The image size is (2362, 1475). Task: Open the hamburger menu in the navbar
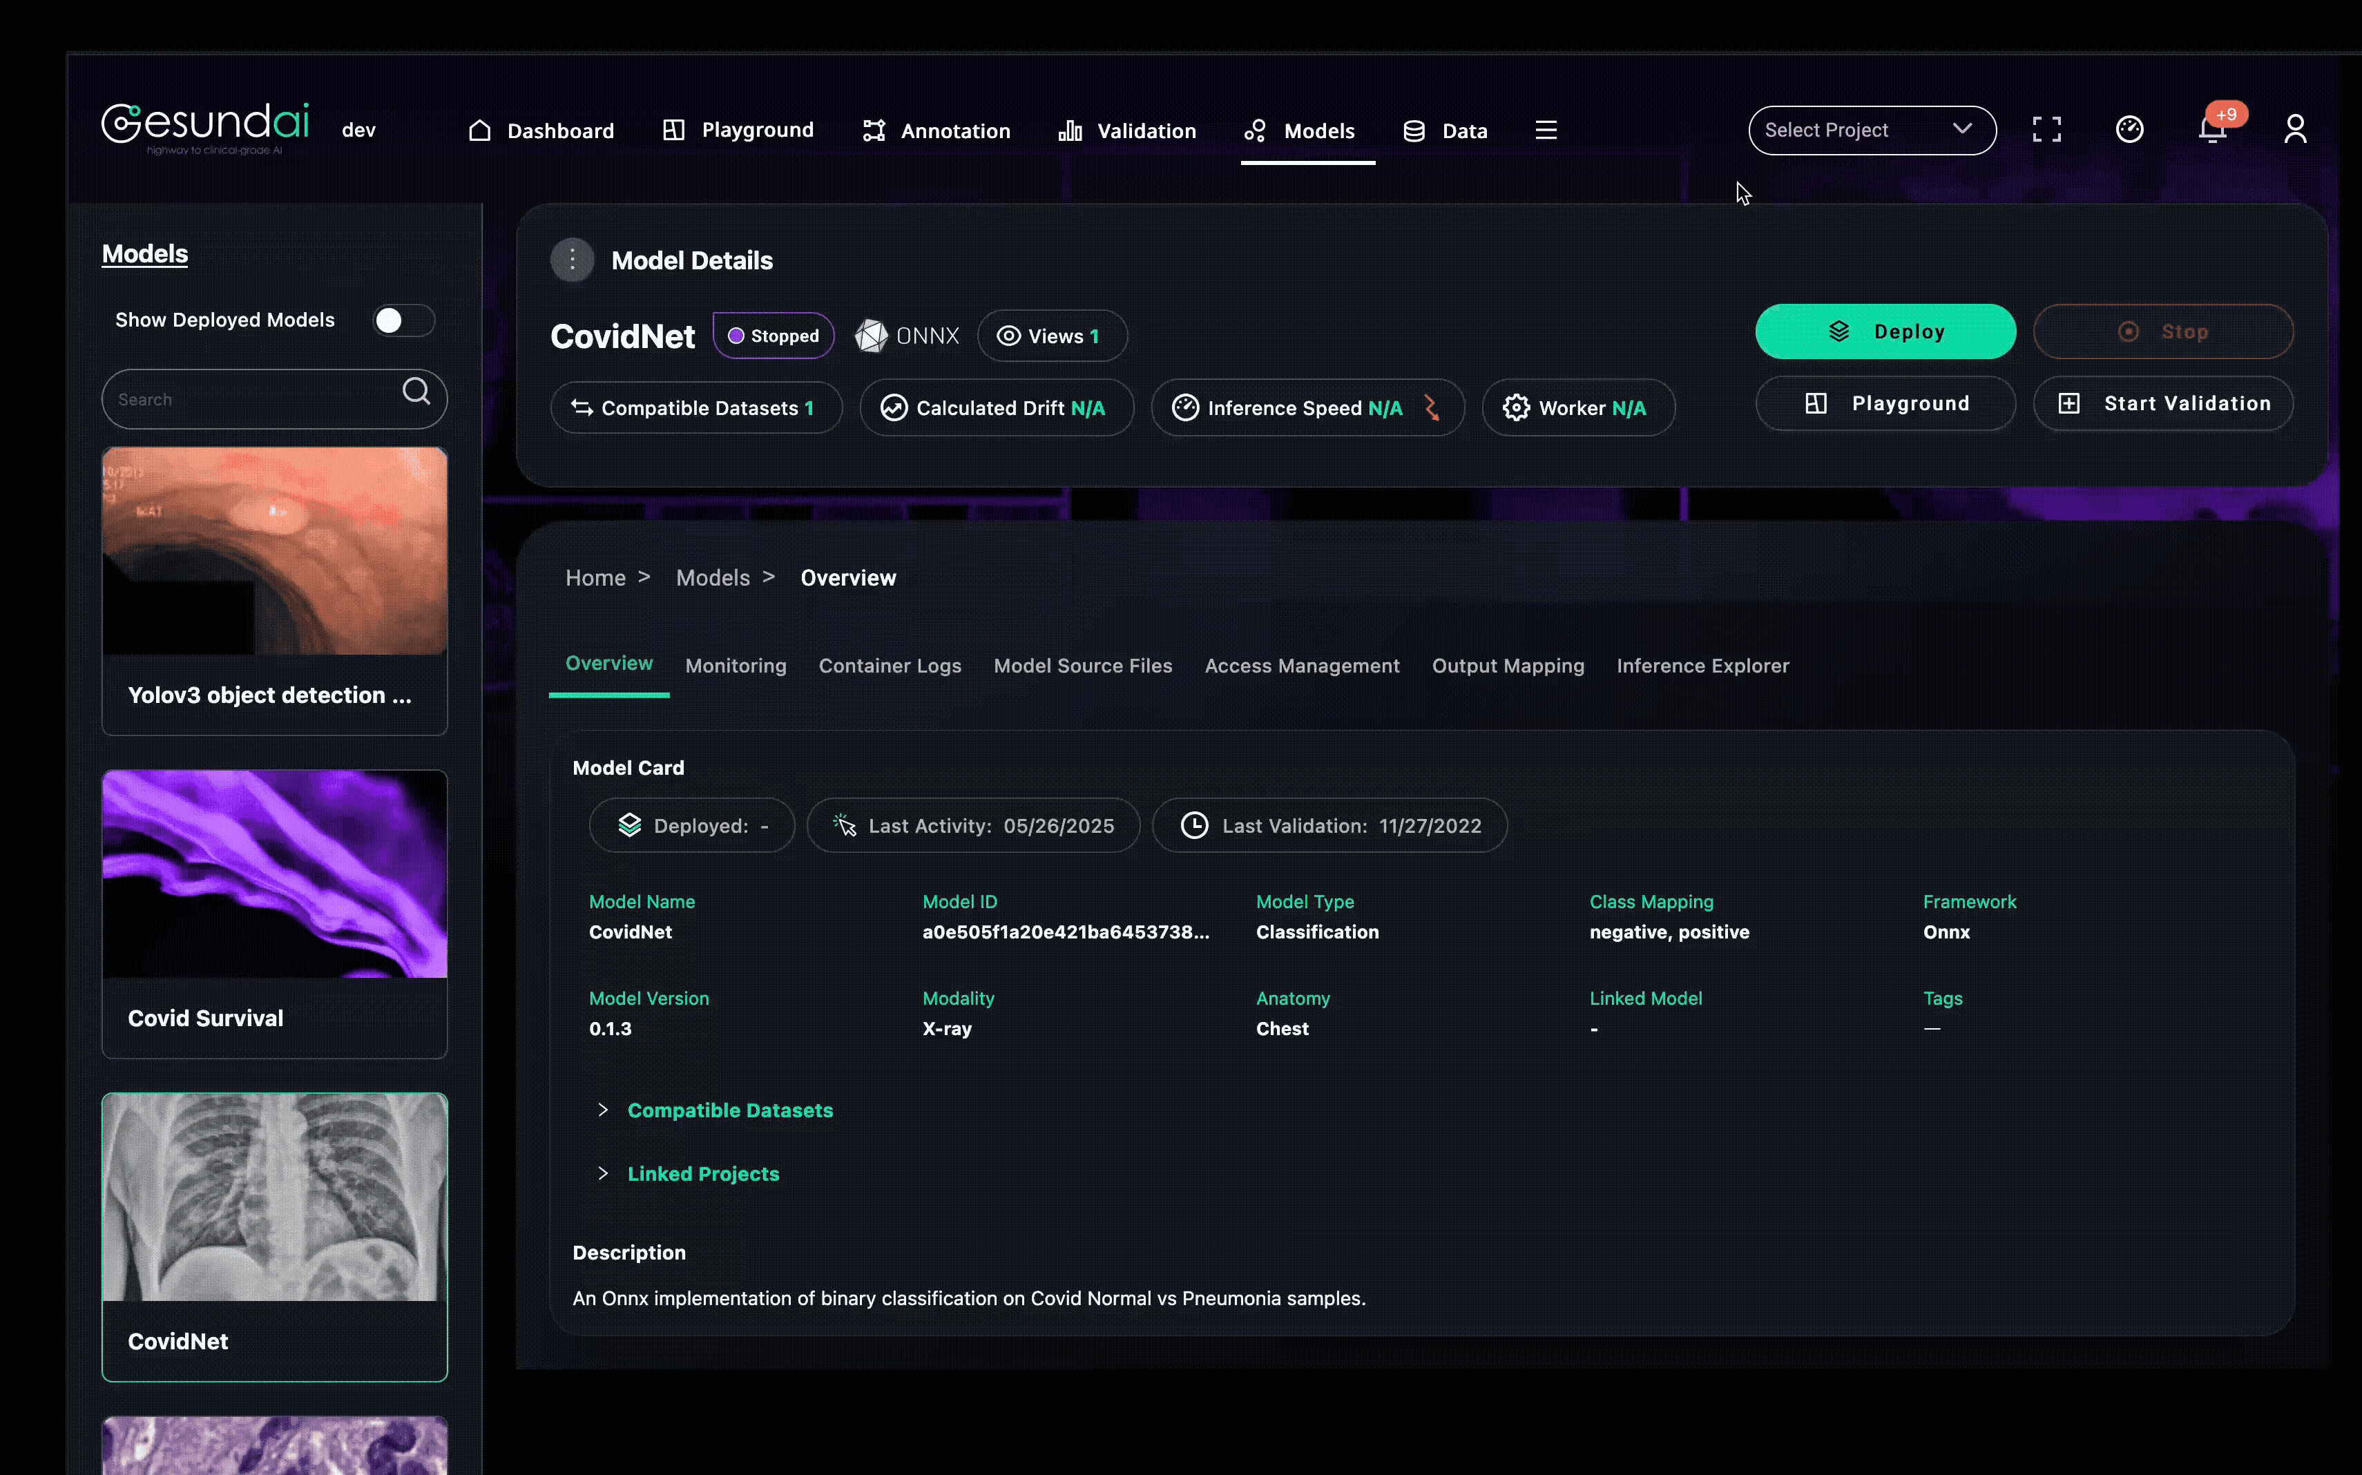(x=1546, y=130)
